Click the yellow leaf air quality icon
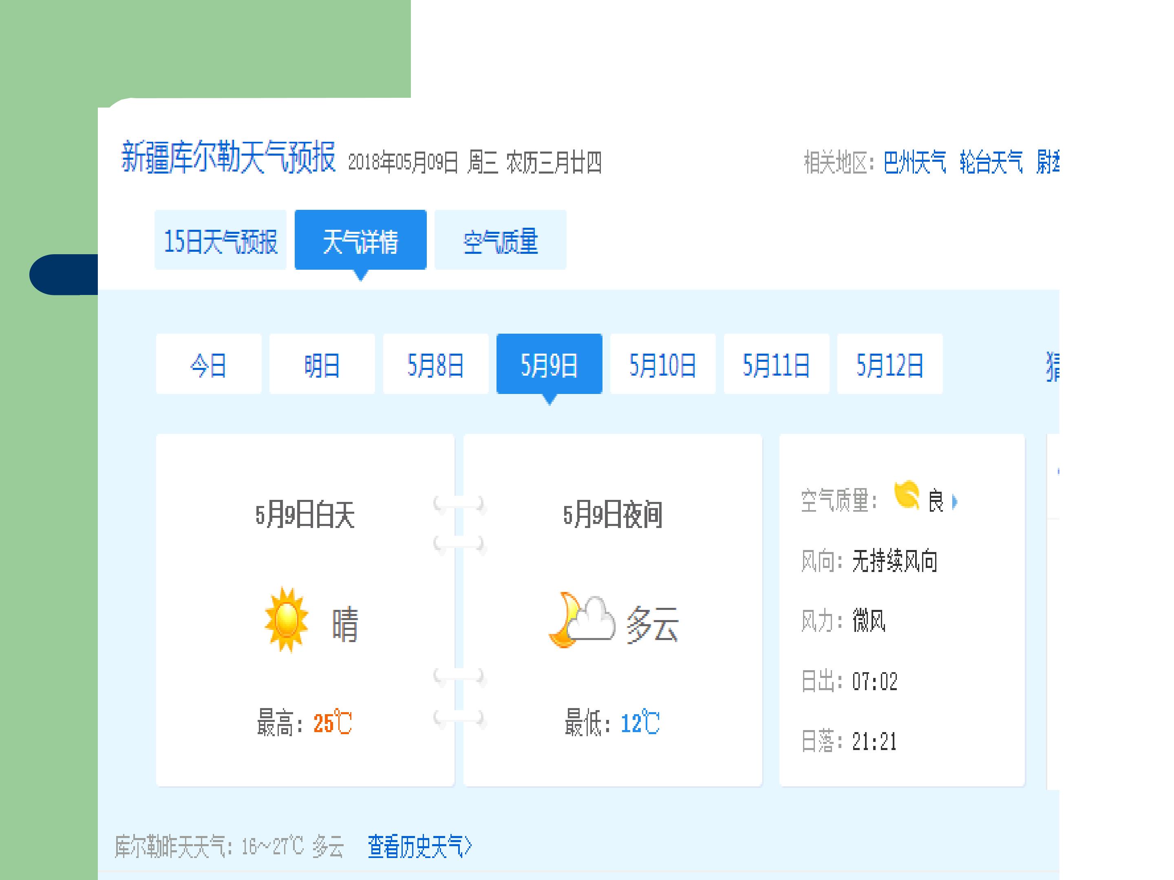 pos(907,495)
